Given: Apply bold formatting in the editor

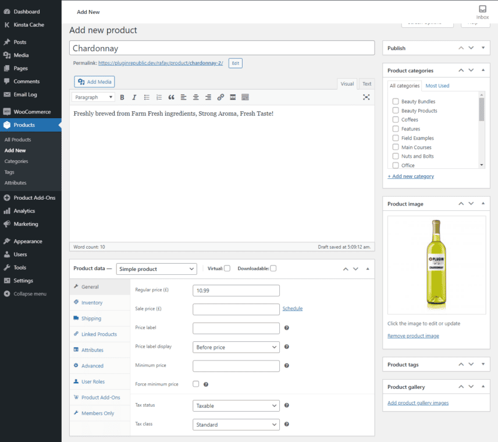Looking at the screenshot, I should pyautogui.click(x=122, y=97).
